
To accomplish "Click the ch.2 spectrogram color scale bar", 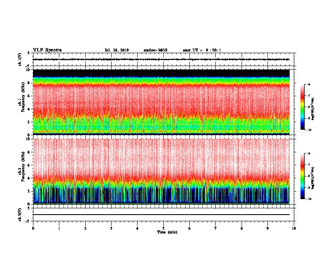I will (x=302, y=176).
